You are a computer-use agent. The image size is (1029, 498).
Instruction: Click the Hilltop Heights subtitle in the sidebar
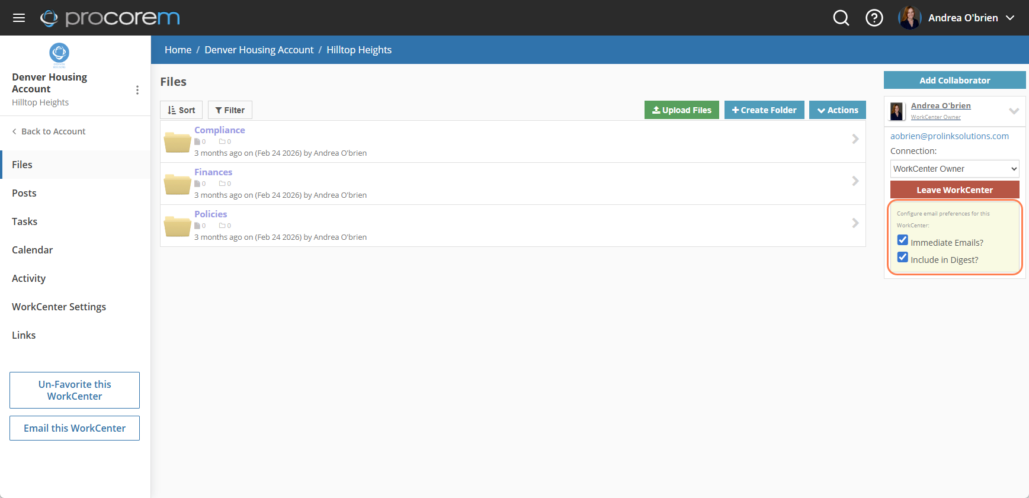pyautogui.click(x=40, y=102)
